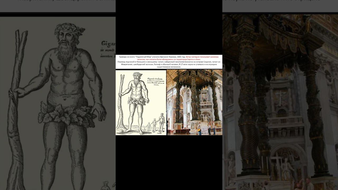Click the last caption line 'существование великанов.'

tap(169, 67)
